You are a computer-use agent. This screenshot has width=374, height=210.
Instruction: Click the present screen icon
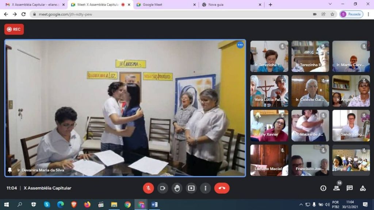(191, 188)
